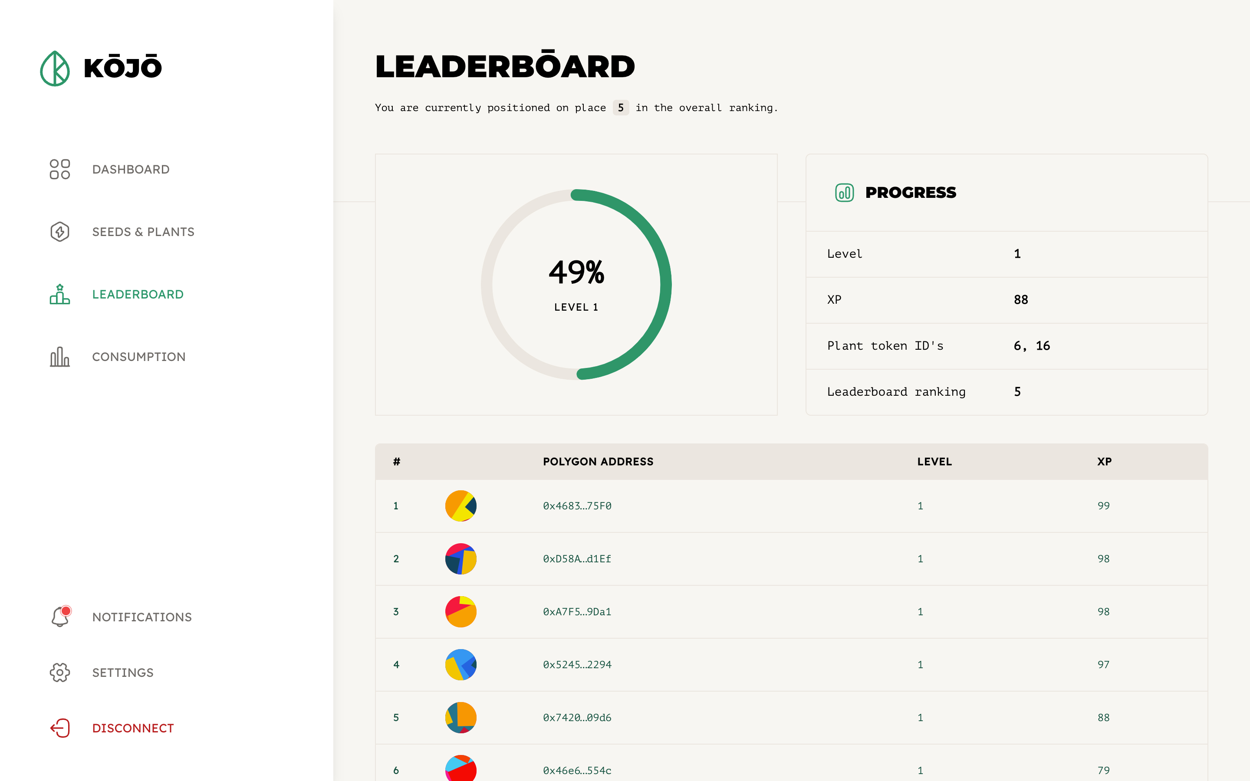Click the LEVEL column header
This screenshot has width=1250, height=781.
coord(934,462)
